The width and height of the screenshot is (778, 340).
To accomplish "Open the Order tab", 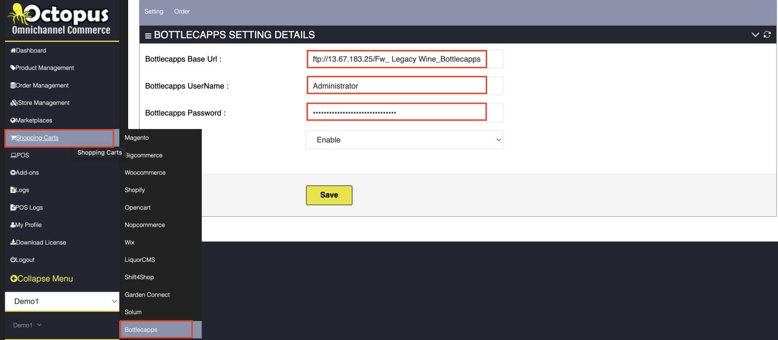I will tap(182, 11).
